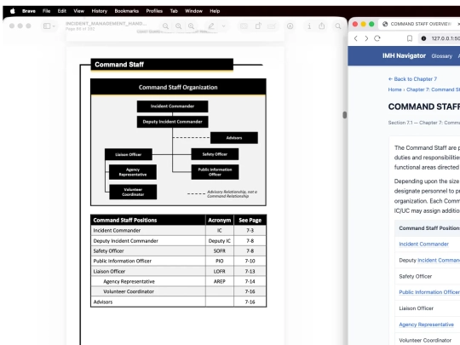This screenshot has height=345, width=460.
Task: Click the 'SOFR' acronym cell
Action: point(220,250)
